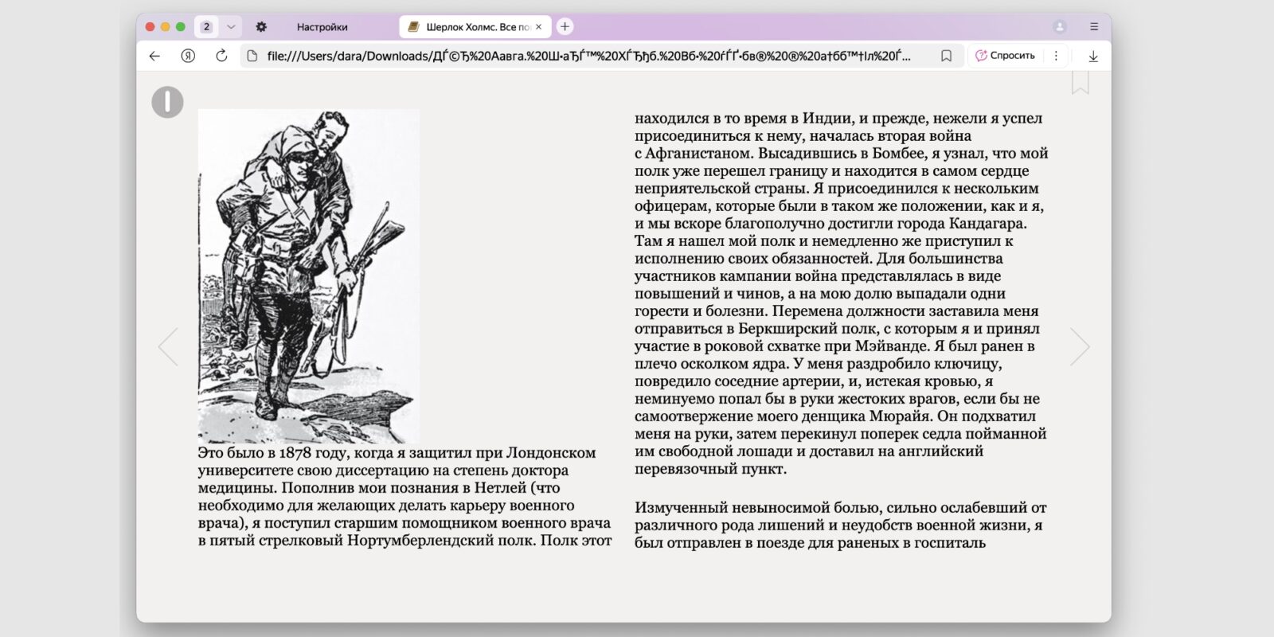
Task: Open the user profile avatar
Action: coord(1059,27)
